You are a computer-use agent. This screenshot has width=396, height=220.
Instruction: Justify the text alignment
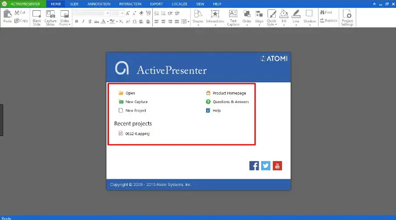177,22
